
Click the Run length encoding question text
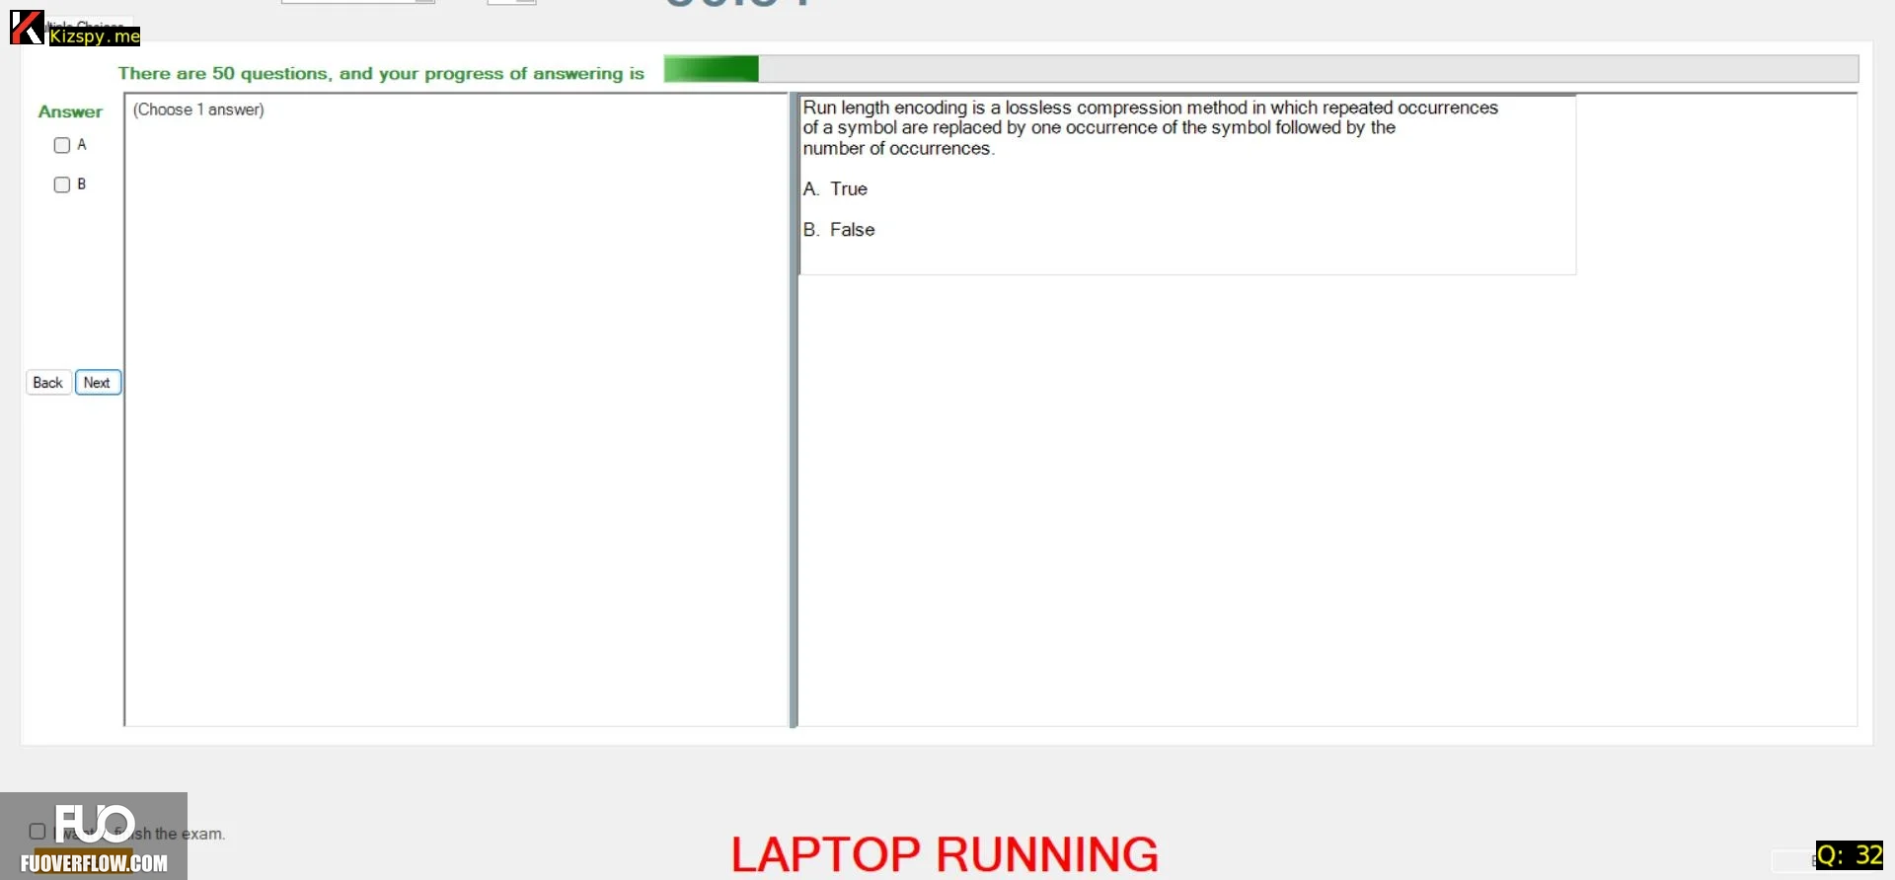pos(1150,128)
